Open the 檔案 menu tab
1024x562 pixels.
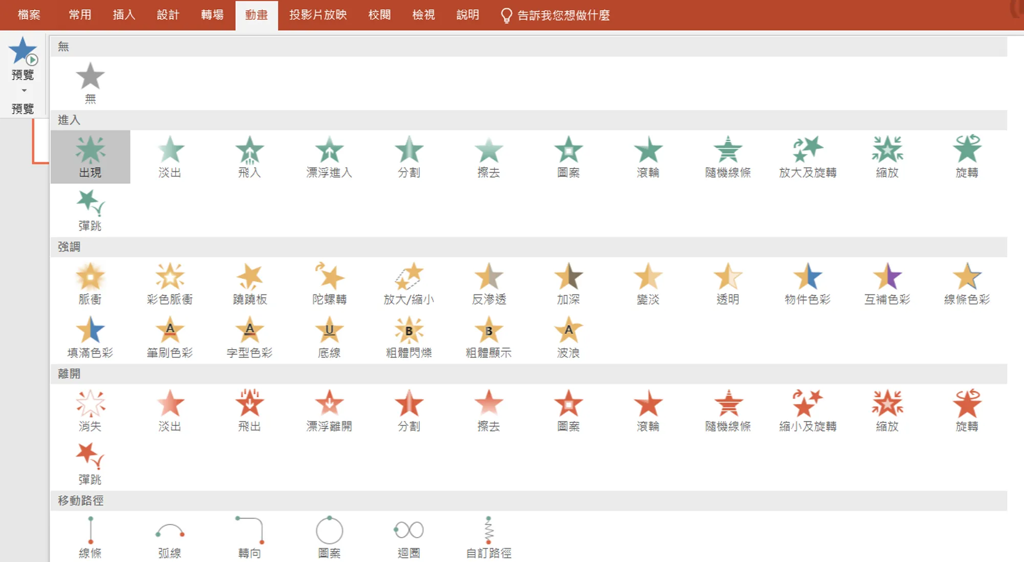point(29,15)
